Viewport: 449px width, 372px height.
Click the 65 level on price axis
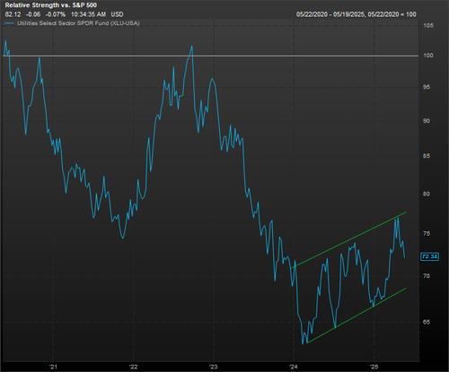pos(427,322)
